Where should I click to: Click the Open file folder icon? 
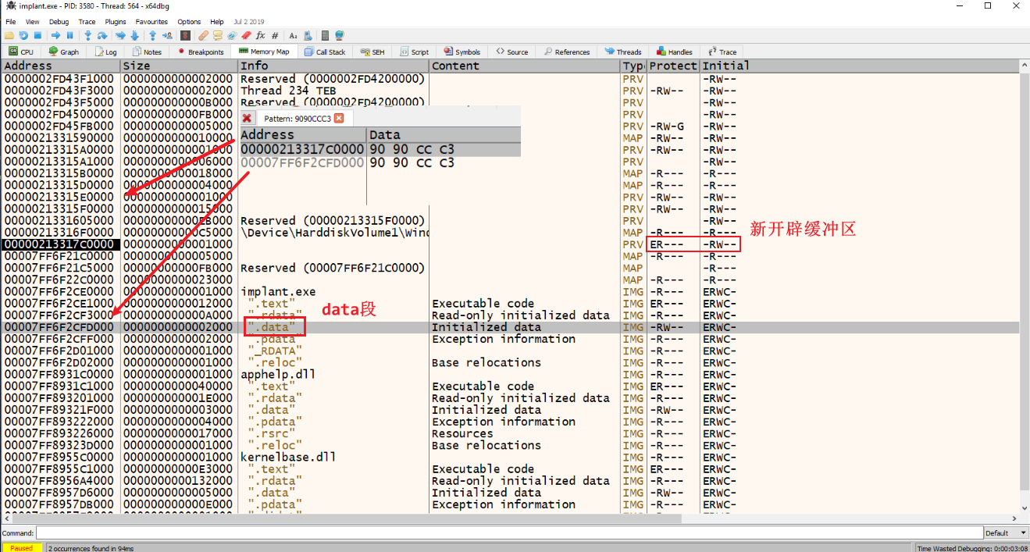click(9, 36)
